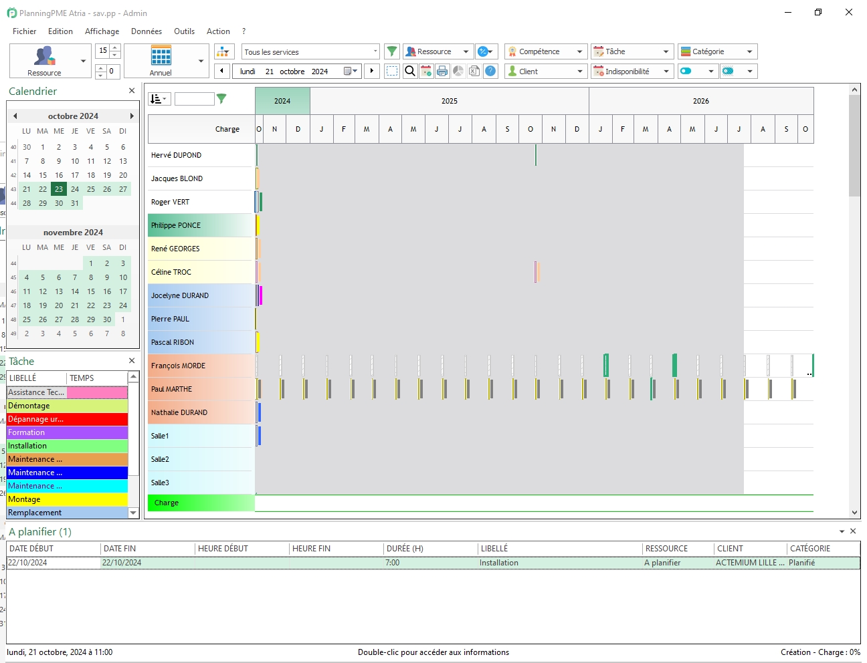Click the Excel export icon

coord(474,71)
